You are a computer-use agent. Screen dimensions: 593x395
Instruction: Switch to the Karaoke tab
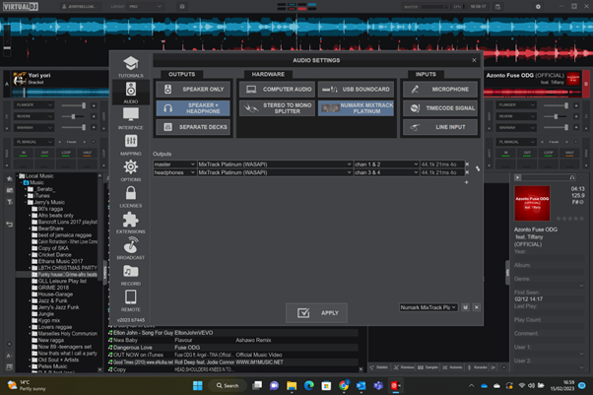(x=478, y=367)
